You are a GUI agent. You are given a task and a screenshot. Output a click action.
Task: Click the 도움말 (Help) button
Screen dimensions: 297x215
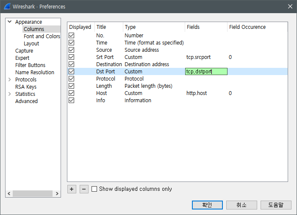pos(276,205)
